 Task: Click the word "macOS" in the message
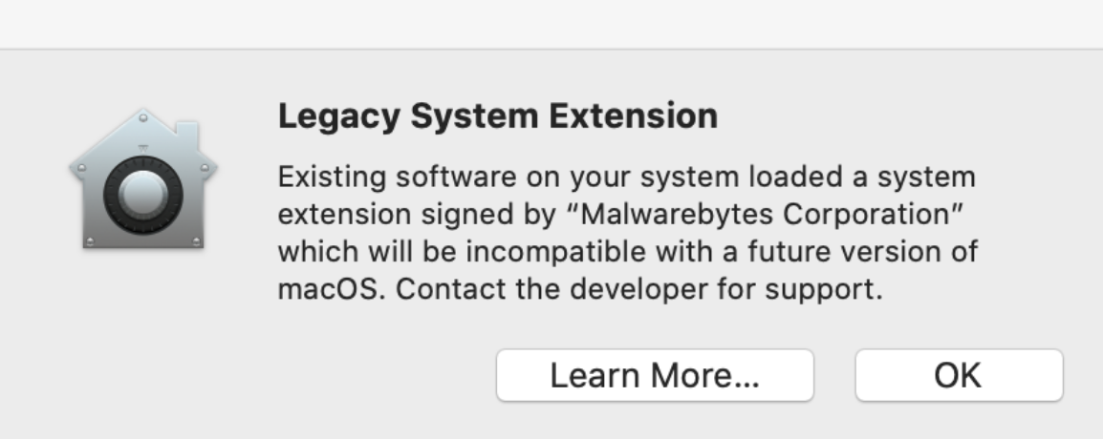point(332,289)
